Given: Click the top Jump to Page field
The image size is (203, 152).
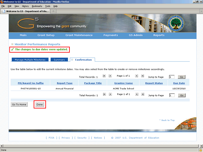Looking at the screenshot, I should 172,77.
